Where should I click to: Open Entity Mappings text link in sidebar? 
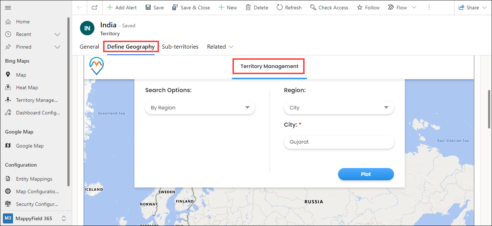click(x=34, y=179)
